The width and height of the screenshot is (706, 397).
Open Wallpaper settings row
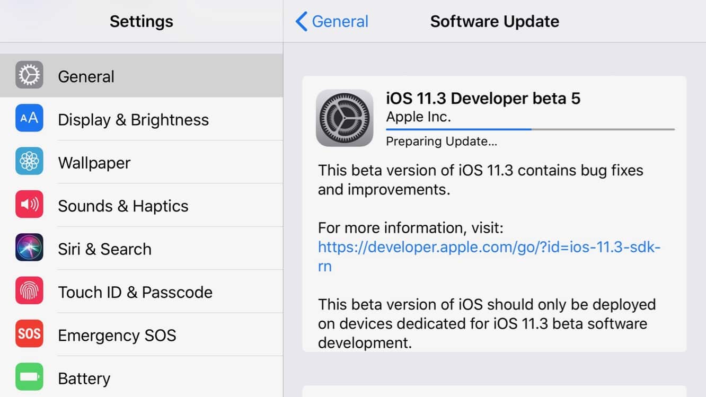(94, 163)
